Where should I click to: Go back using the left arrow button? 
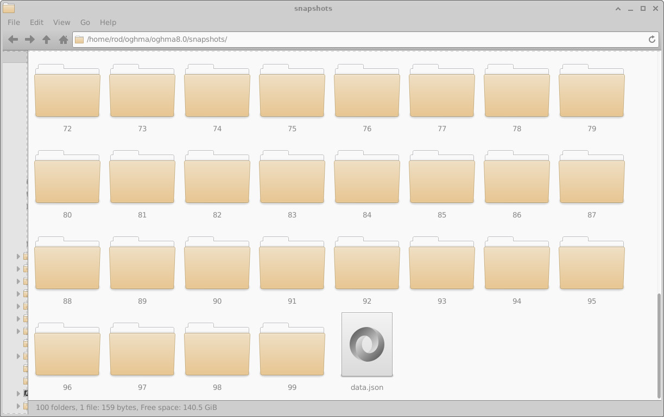[x=14, y=40]
